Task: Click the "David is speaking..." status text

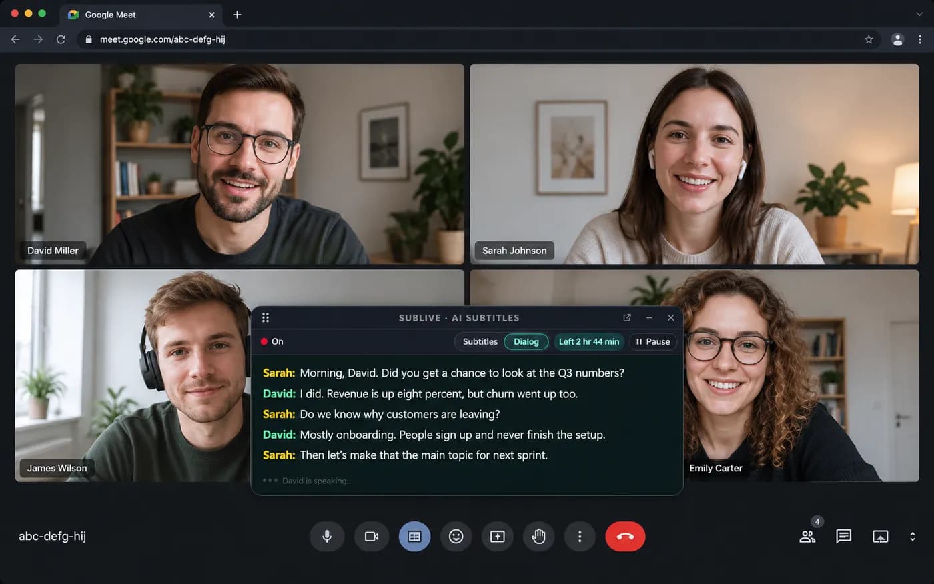Action: point(318,481)
